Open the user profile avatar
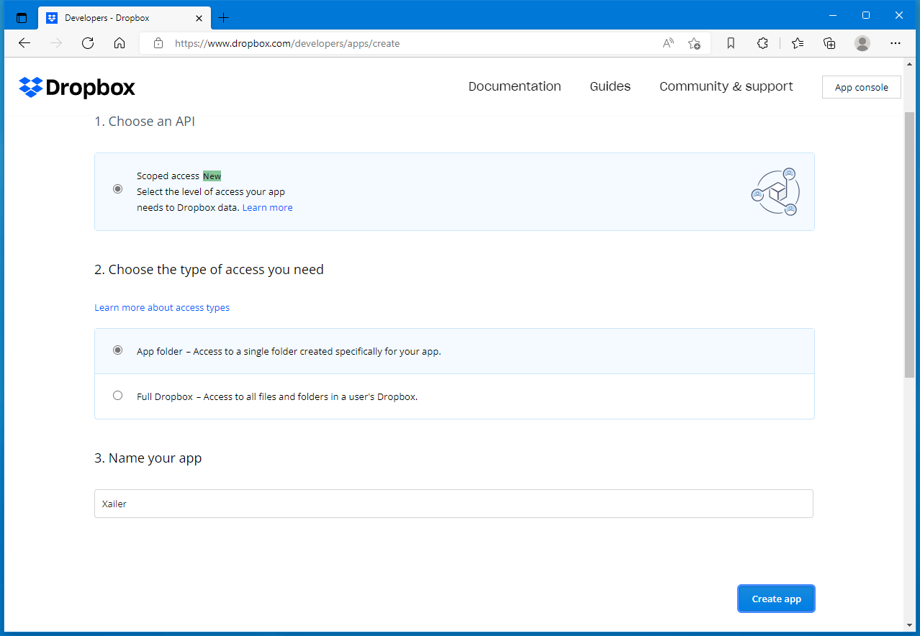 click(862, 43)
